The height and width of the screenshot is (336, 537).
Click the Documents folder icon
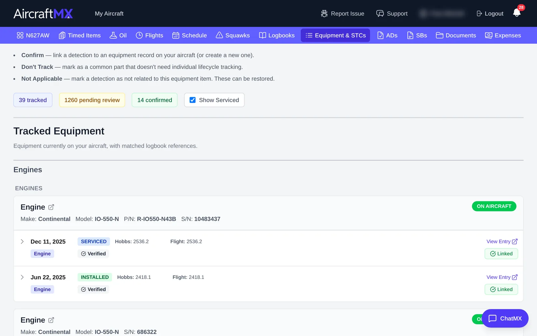point(440,35)
